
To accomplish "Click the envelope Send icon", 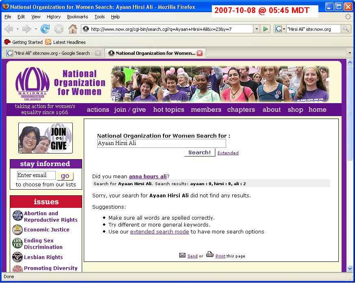I will [182, 255].
